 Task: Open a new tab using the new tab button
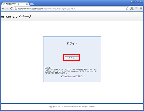[32, 4]
